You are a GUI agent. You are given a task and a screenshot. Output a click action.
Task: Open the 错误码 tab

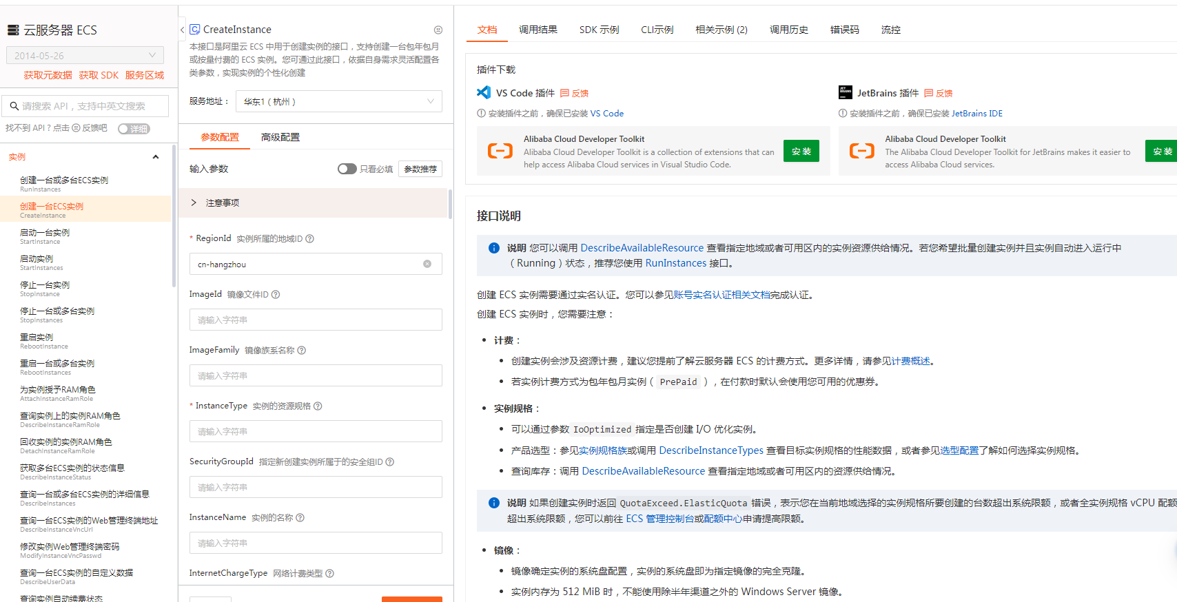(845, 30)
